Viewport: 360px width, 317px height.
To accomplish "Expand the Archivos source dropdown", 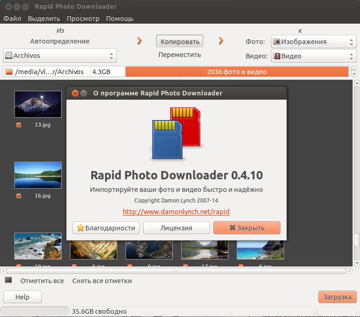I will pos(60,55).
